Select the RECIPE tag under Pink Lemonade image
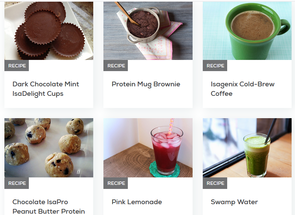Viewport: 295px width, 215px height. coord(116,183)
